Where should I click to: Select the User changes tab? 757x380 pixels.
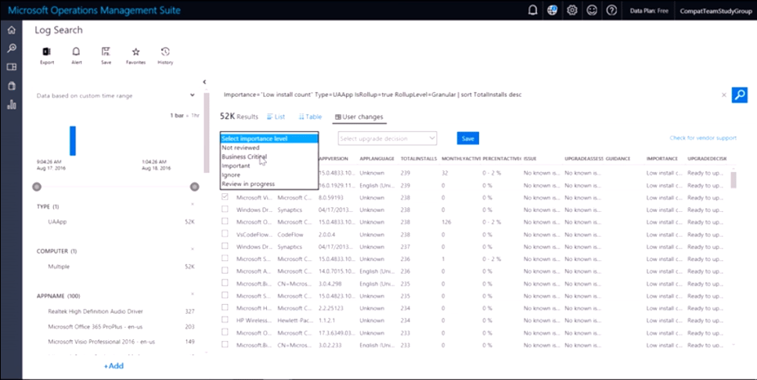pyautogui.click(x=359, y=117)
